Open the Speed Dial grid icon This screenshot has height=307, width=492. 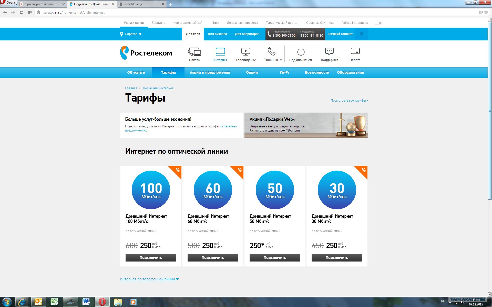point(30,12)
